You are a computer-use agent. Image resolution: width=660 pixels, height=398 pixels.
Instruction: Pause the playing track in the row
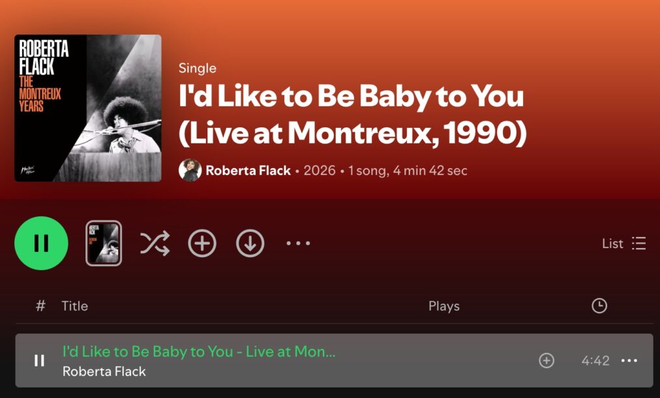(39, 361)
